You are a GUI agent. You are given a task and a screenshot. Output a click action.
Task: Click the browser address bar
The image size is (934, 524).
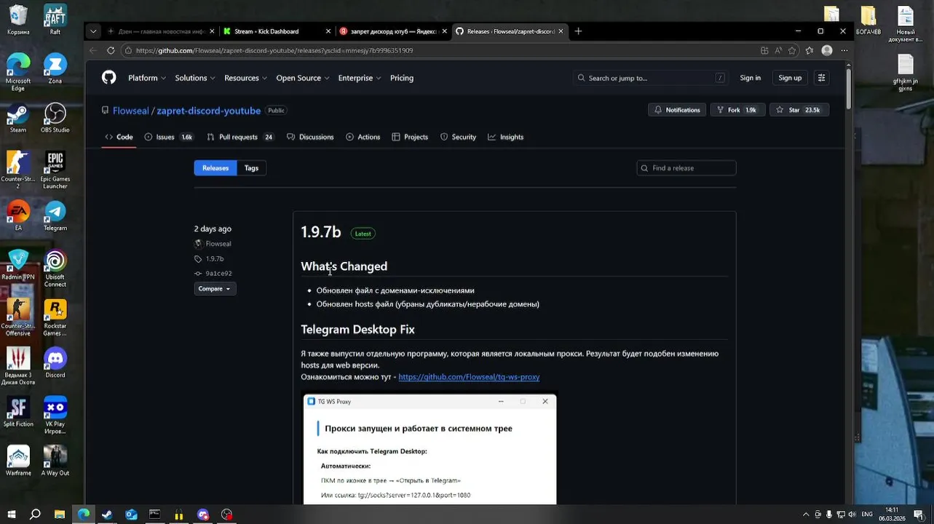point(437,50)
